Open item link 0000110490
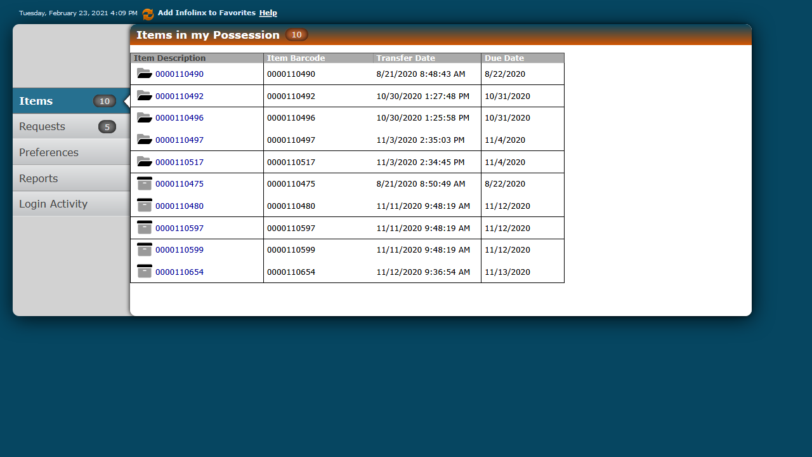The width and height of the screenshot is (812, 457). tap(180, 74)
